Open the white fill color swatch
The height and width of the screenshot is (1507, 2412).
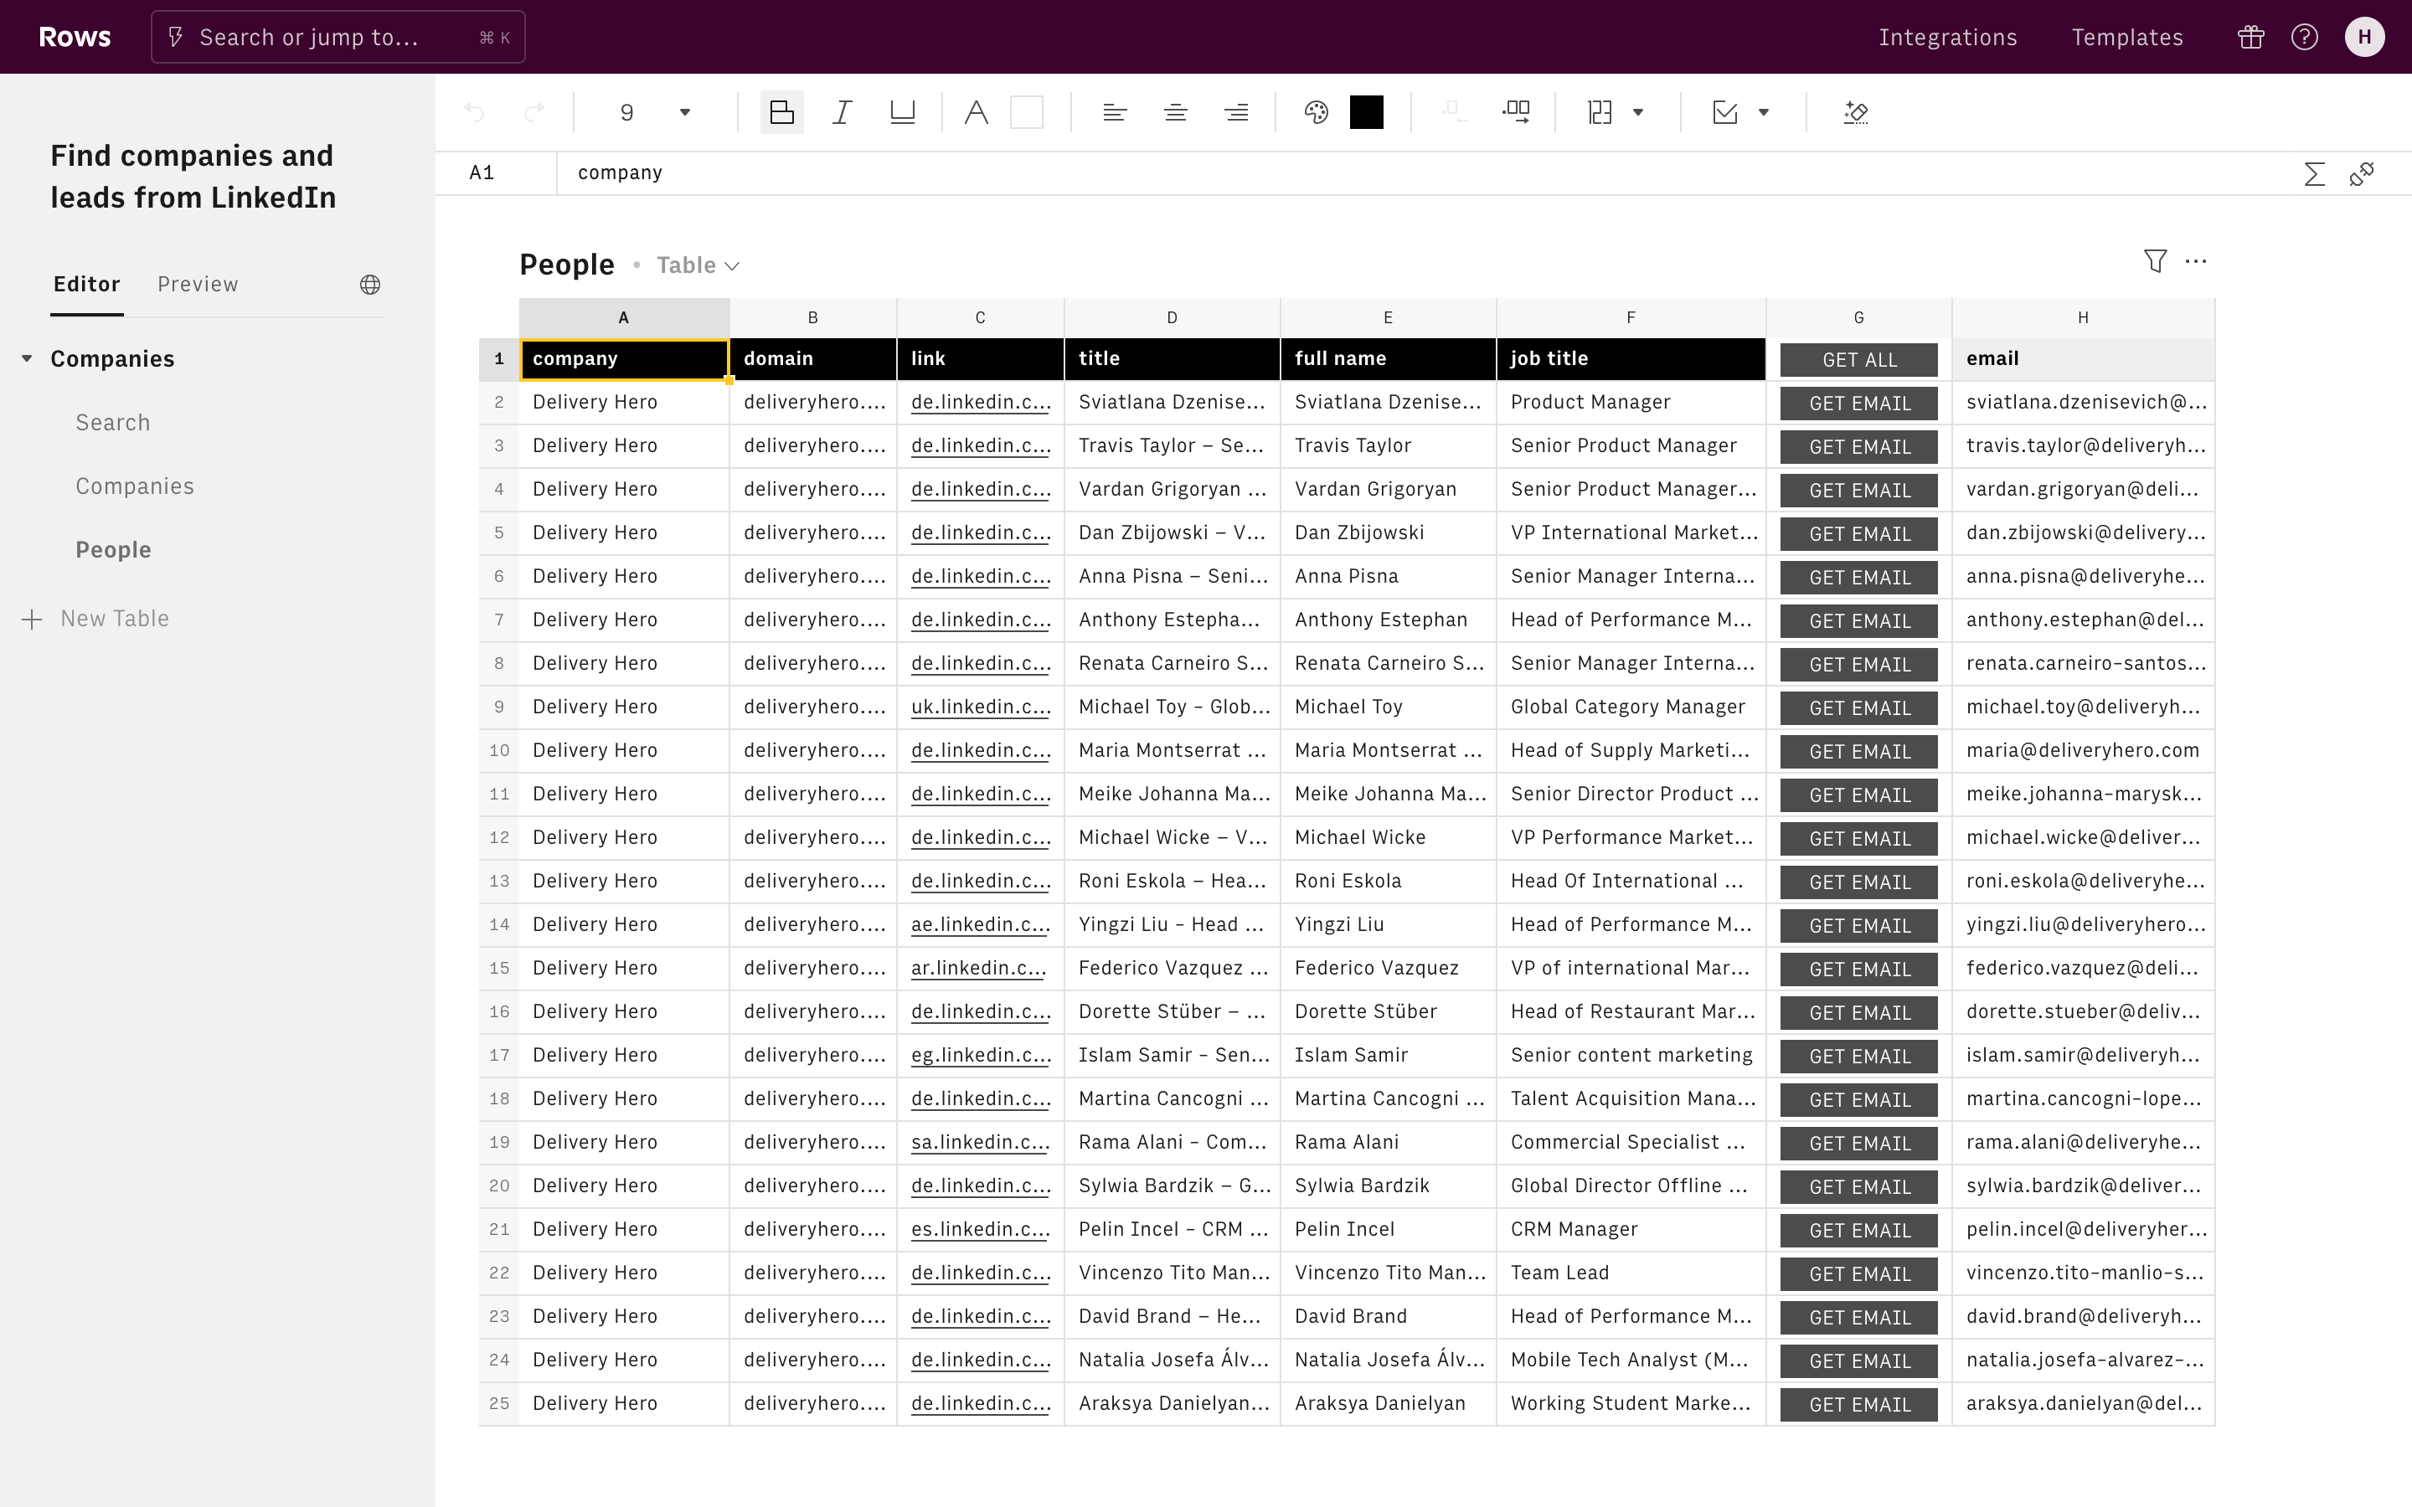(1027, 113)
